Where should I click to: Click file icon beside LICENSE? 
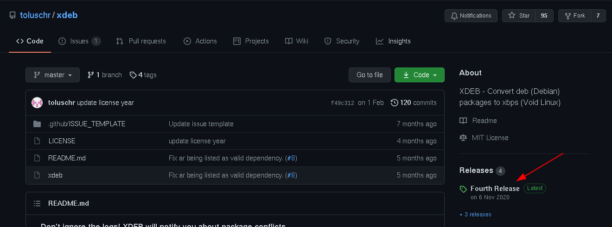tap(37, 141)
